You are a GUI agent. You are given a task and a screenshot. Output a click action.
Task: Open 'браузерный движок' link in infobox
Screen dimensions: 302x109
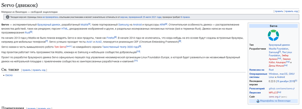tap(279, 45)
